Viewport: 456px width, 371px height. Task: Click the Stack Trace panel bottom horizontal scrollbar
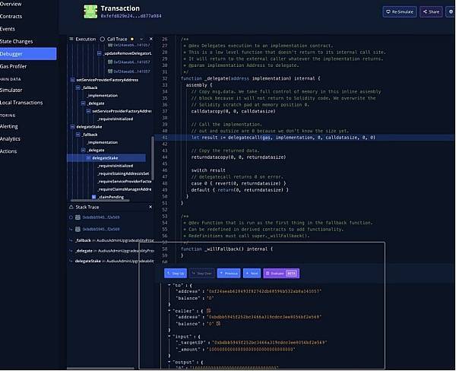pos(100,368)
